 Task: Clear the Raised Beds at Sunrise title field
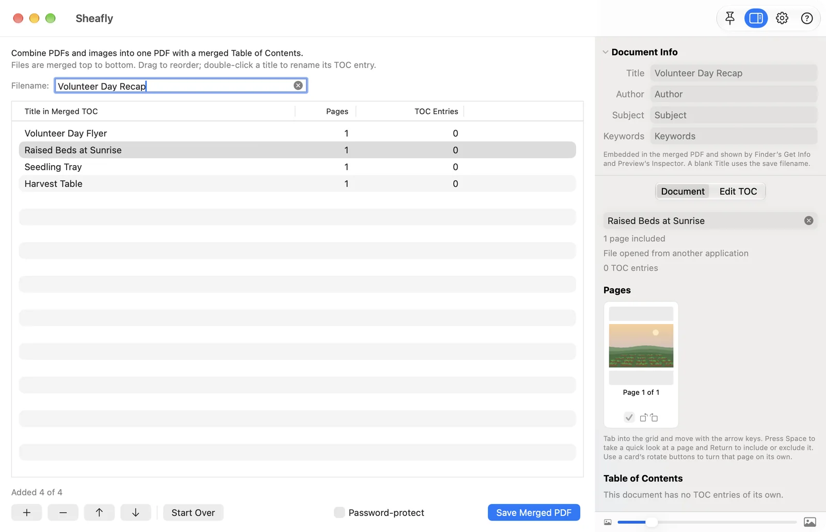pos(809,221)
